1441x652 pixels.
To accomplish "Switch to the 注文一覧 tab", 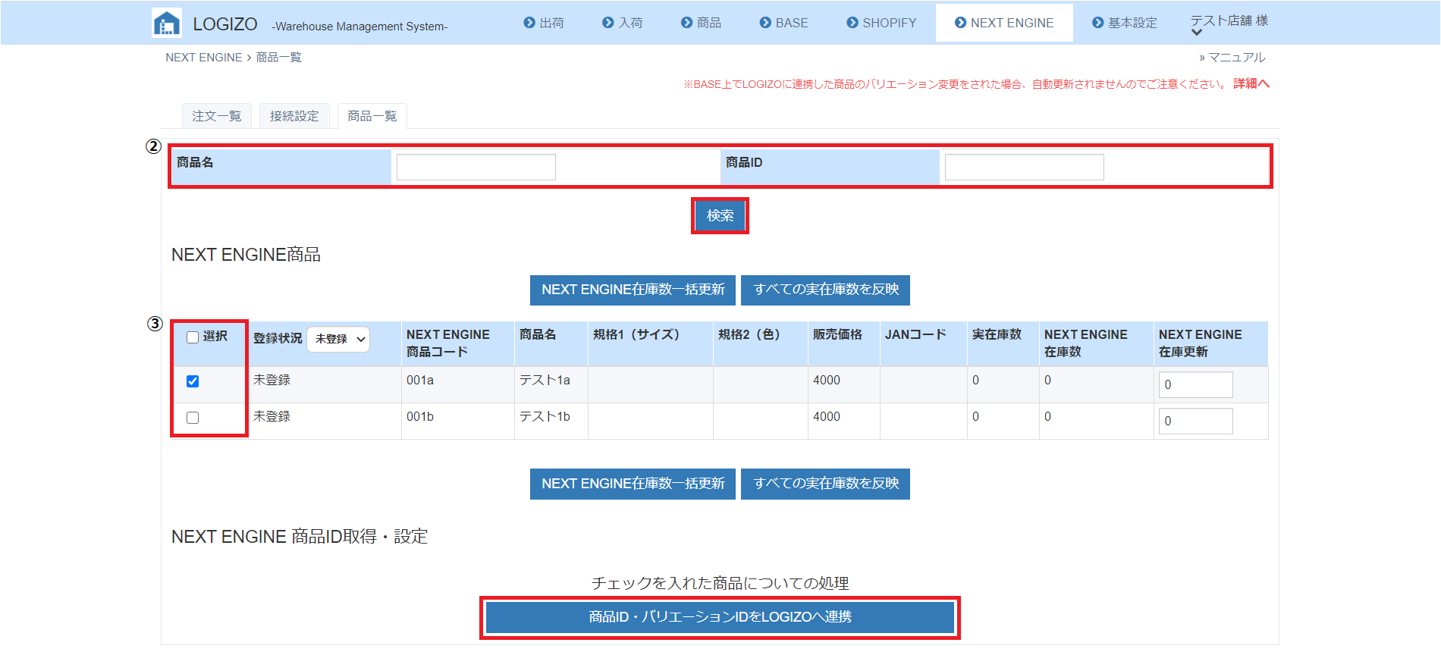I will click(x=217, y=116).
